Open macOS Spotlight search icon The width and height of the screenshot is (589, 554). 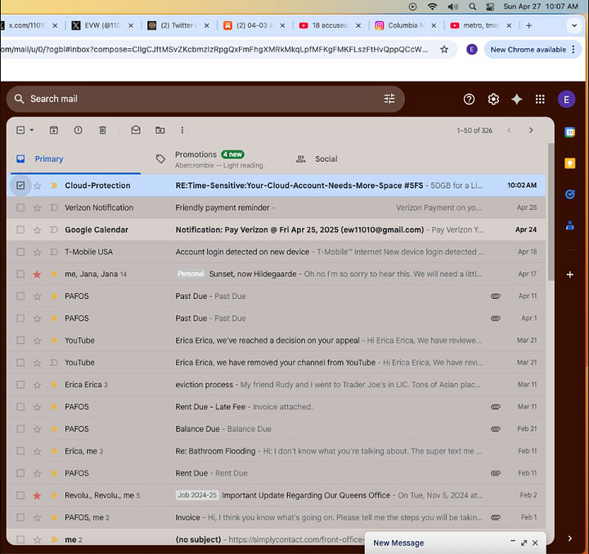[473, 7]
